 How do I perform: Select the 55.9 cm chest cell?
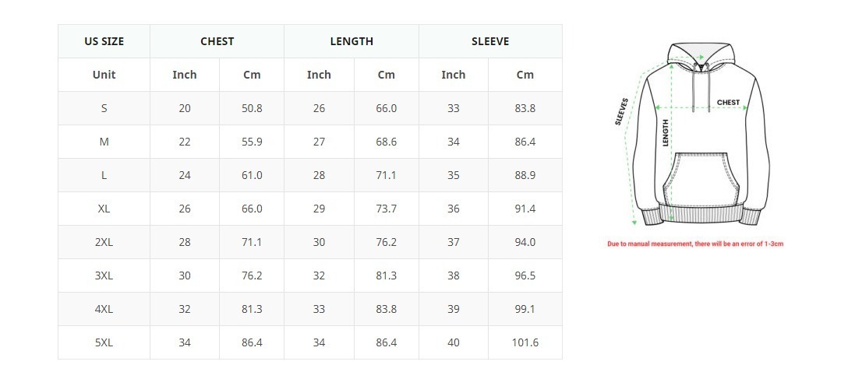[x=252, y=142]
